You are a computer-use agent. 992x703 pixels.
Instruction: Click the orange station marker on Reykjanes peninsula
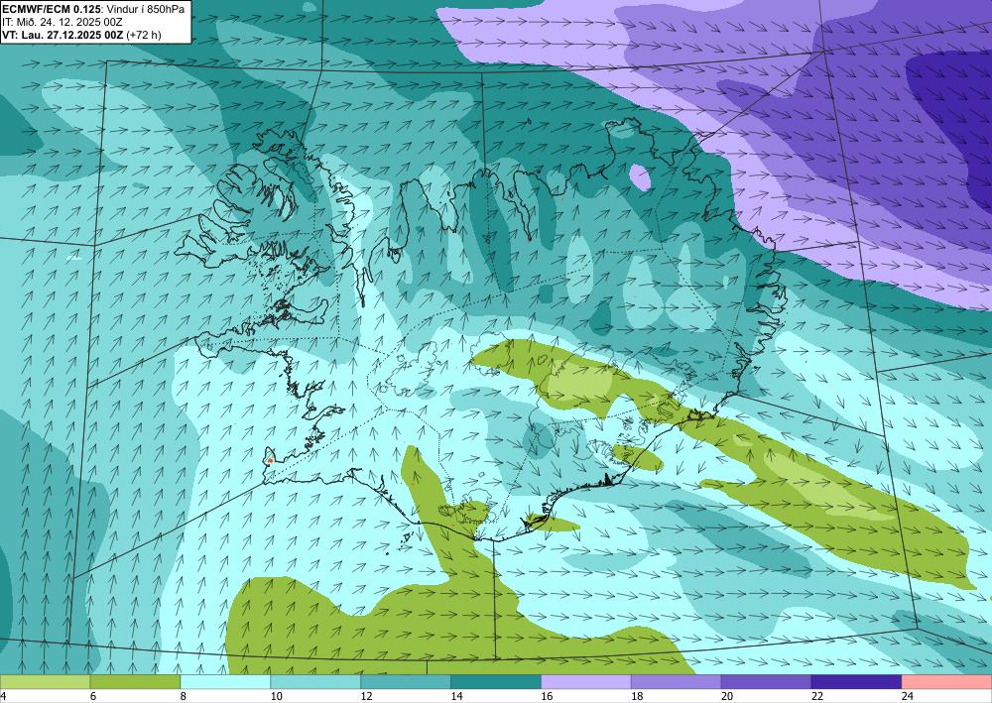(x=270, y=461)
